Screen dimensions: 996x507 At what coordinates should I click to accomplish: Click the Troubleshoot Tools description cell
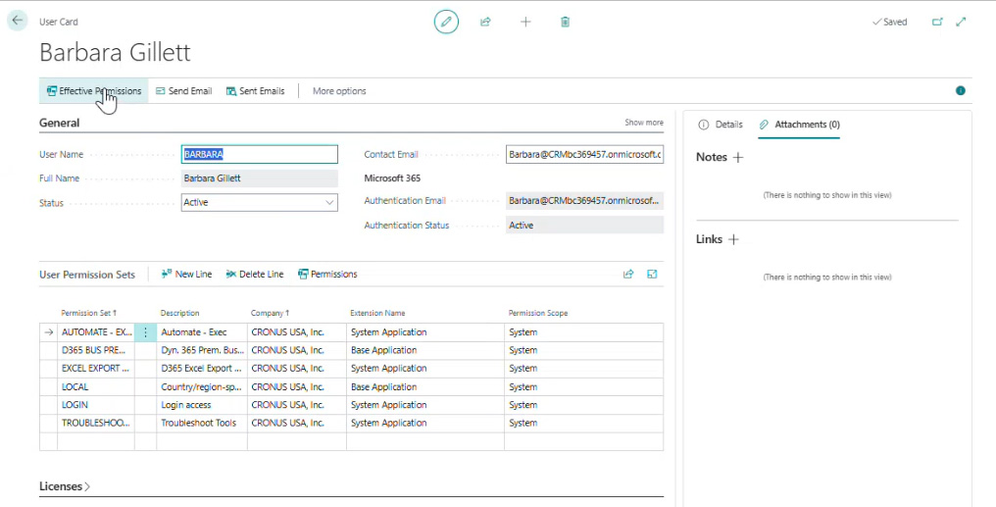click(x=201, y=423)
